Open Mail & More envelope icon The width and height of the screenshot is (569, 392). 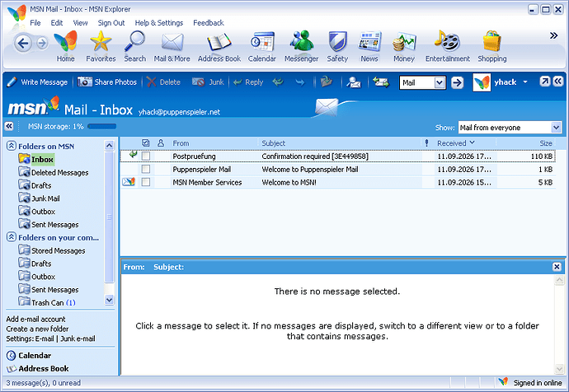(x=172, y=42)
